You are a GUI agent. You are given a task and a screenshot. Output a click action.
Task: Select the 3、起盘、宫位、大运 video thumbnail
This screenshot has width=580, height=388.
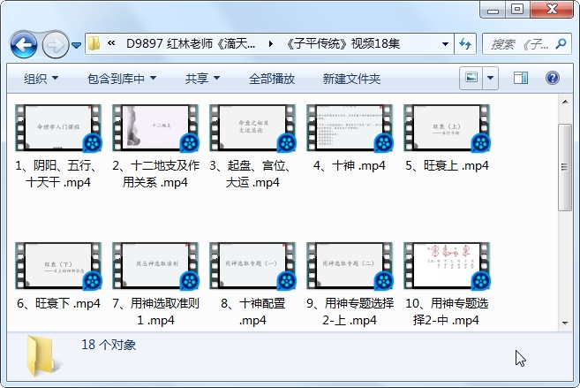point(252,128)
